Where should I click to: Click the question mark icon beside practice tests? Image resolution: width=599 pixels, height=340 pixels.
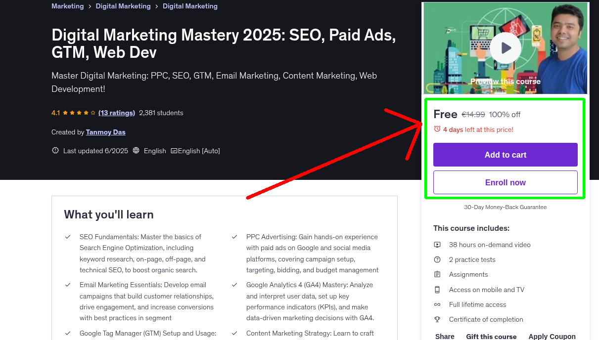pos(437,259)
